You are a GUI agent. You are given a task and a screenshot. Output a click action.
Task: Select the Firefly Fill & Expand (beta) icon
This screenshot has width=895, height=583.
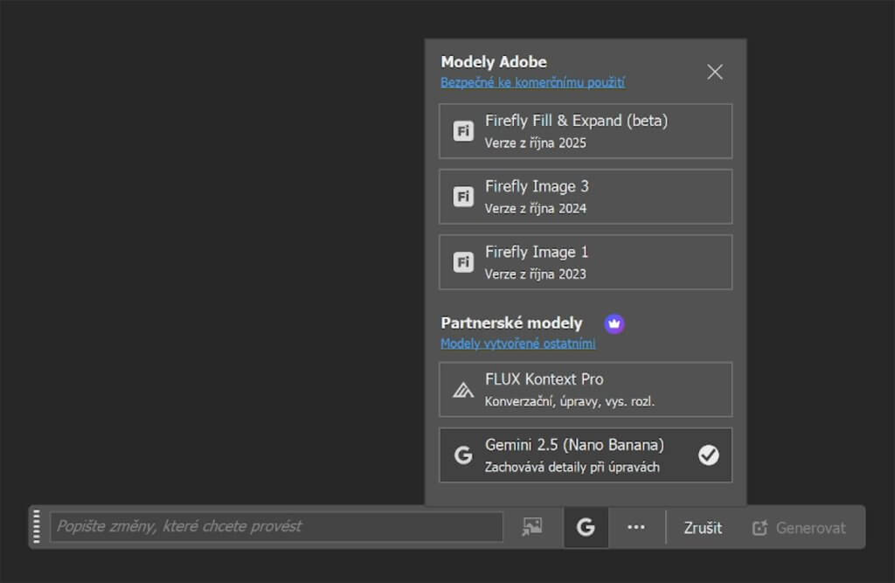pos(462,131)
